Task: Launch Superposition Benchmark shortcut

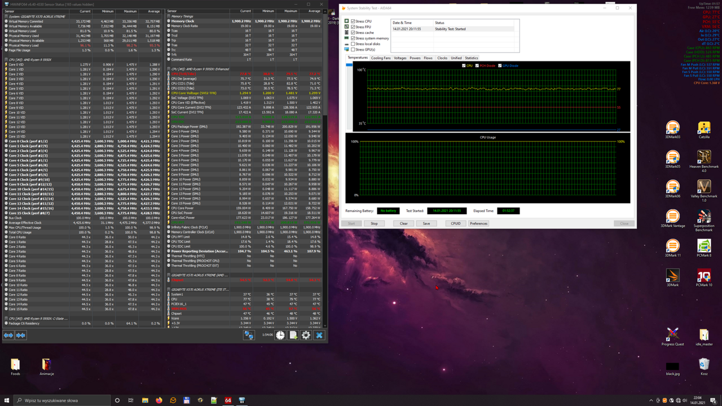Action: [x=704, y=220]
